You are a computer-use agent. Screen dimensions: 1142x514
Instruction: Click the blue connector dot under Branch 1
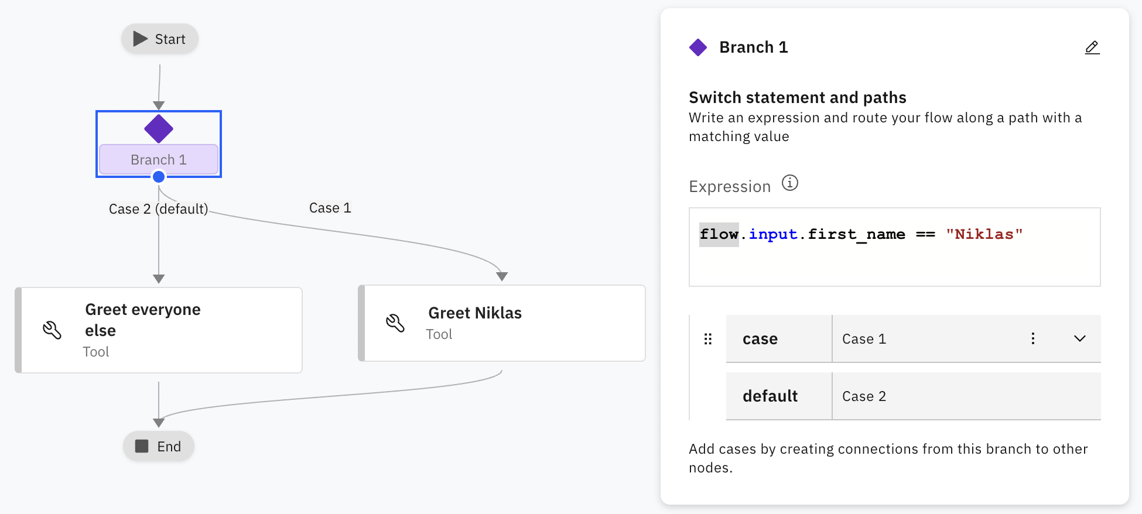(159, 177)
